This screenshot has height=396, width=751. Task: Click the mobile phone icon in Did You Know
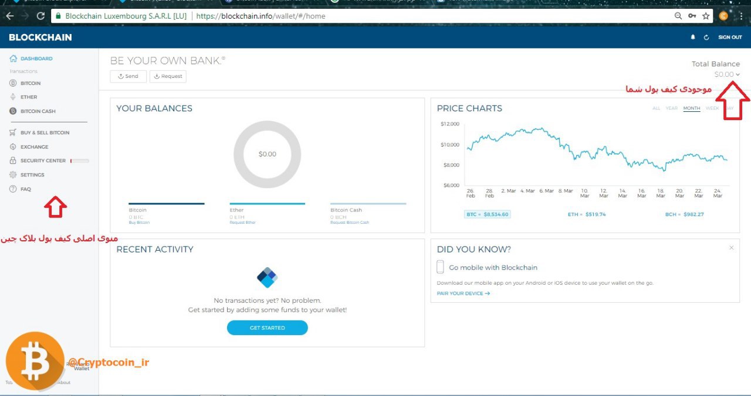click(440, 267)
